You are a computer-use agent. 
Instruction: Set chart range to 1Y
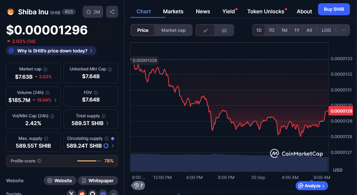297,30
